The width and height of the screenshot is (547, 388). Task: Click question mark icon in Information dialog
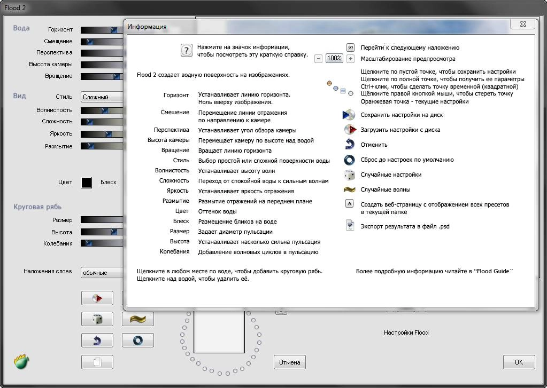tap(186, 50)
